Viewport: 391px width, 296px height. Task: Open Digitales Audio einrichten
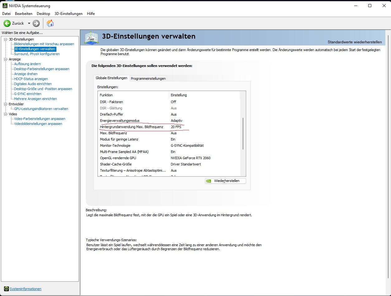33,84
